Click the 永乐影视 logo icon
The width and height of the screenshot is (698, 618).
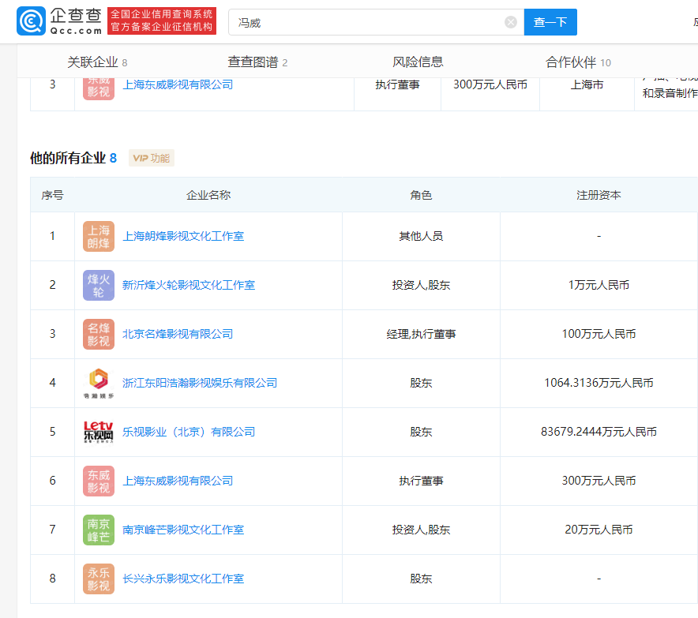tap(98, 579)
